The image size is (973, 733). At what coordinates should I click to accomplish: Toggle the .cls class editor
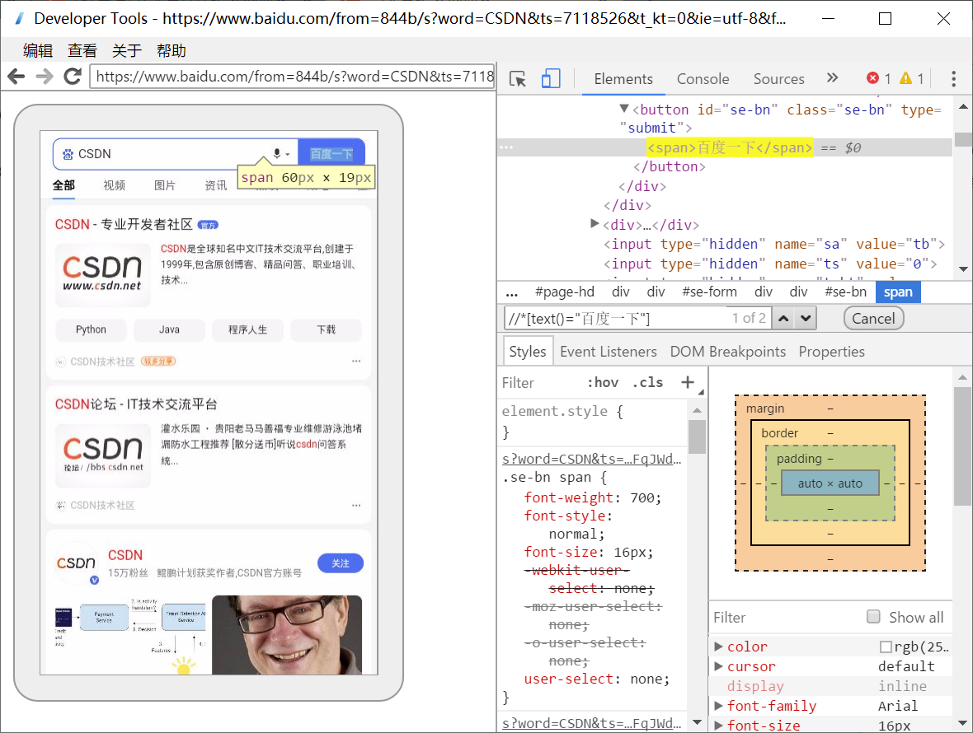647,382
